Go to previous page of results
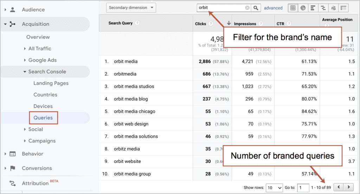Viewport: 360px width, 194px height. click(x=339, y=187)
